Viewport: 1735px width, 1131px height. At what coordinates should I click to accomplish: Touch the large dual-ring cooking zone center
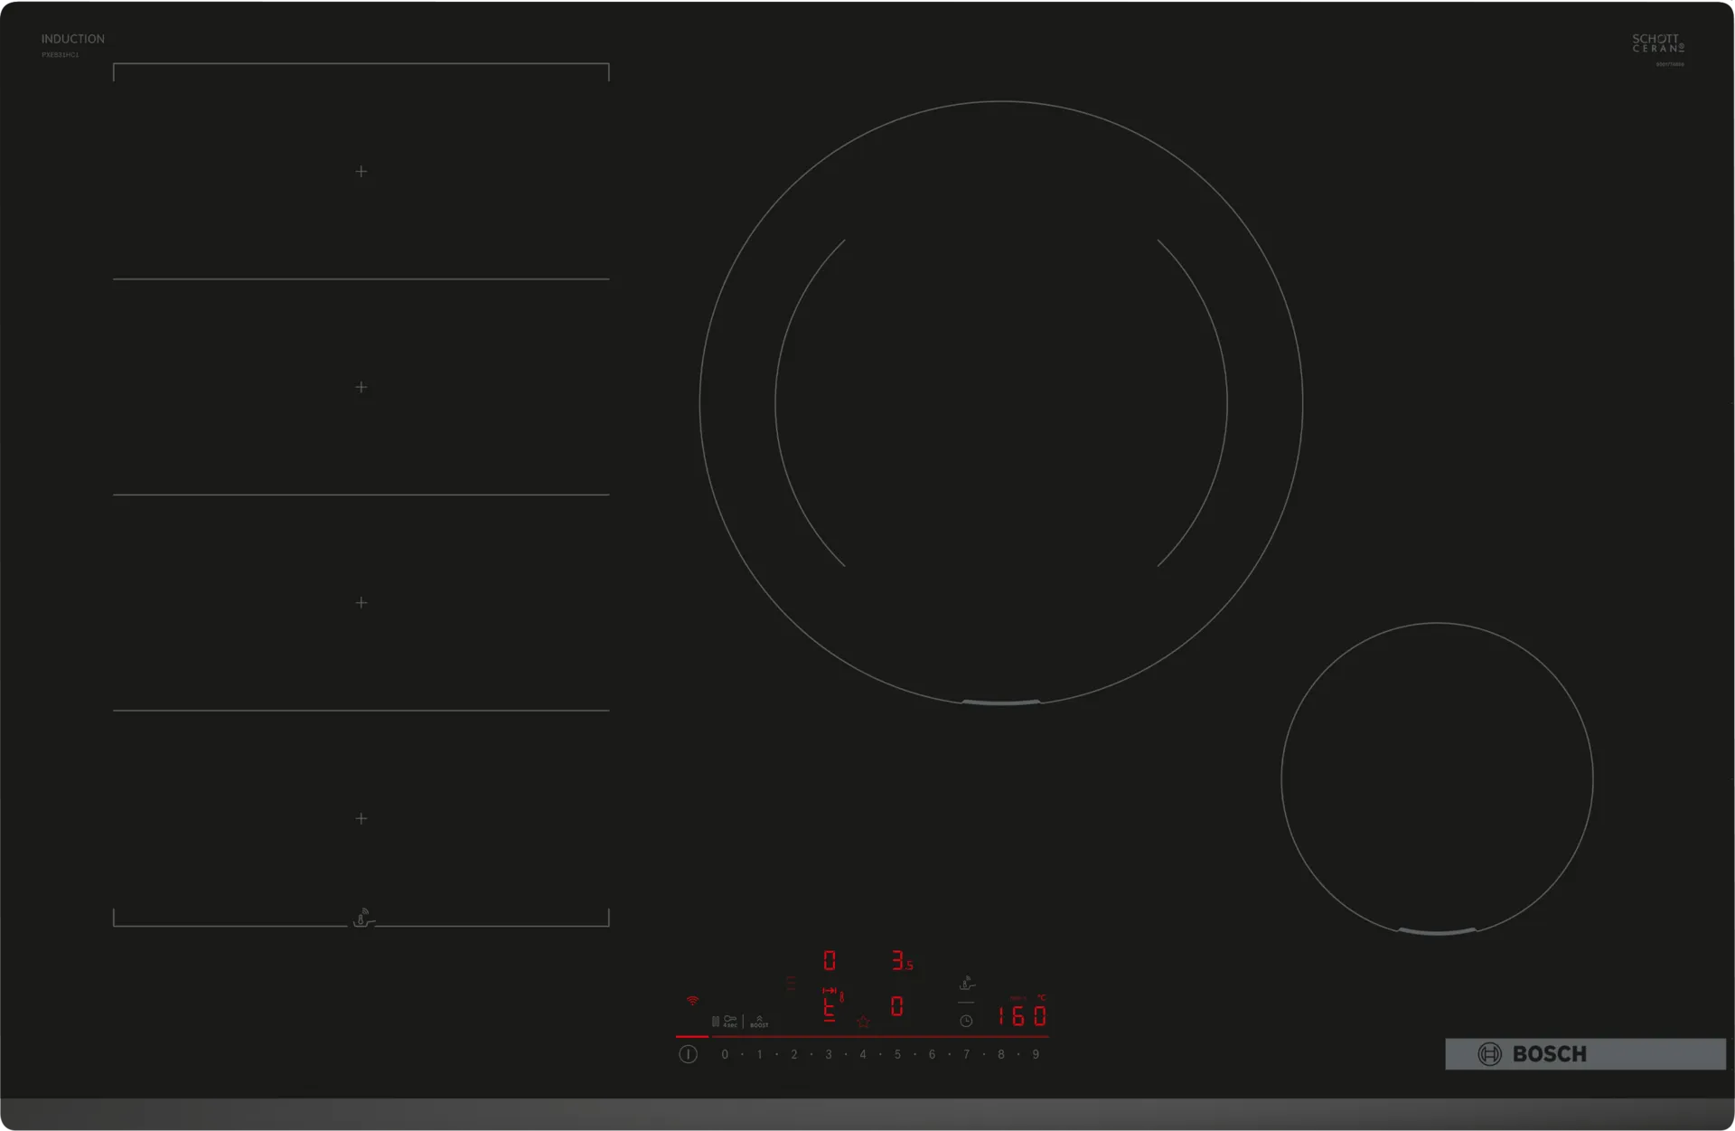click(1001, 403)
